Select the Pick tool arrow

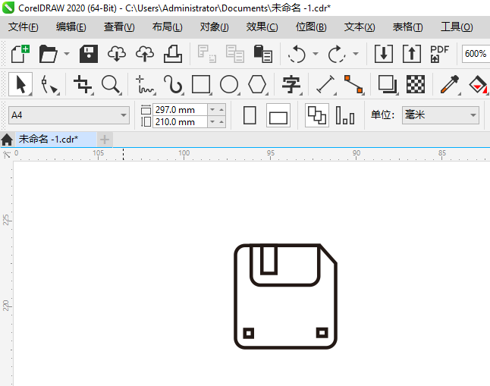[x=20, y=84]
